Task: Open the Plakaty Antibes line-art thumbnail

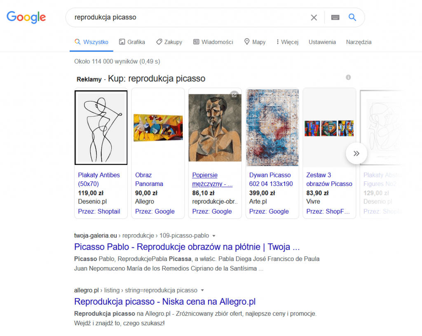Action: click(101, 127)
